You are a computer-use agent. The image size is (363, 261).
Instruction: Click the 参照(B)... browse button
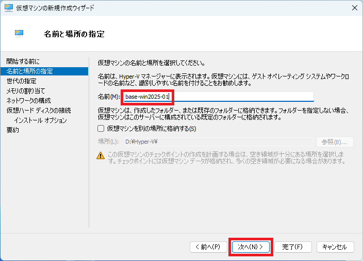coord(335,142)
